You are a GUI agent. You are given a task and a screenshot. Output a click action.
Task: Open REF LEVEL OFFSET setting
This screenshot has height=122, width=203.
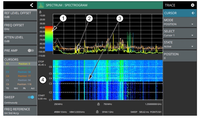pyautogui.click(x=18, y=15)
